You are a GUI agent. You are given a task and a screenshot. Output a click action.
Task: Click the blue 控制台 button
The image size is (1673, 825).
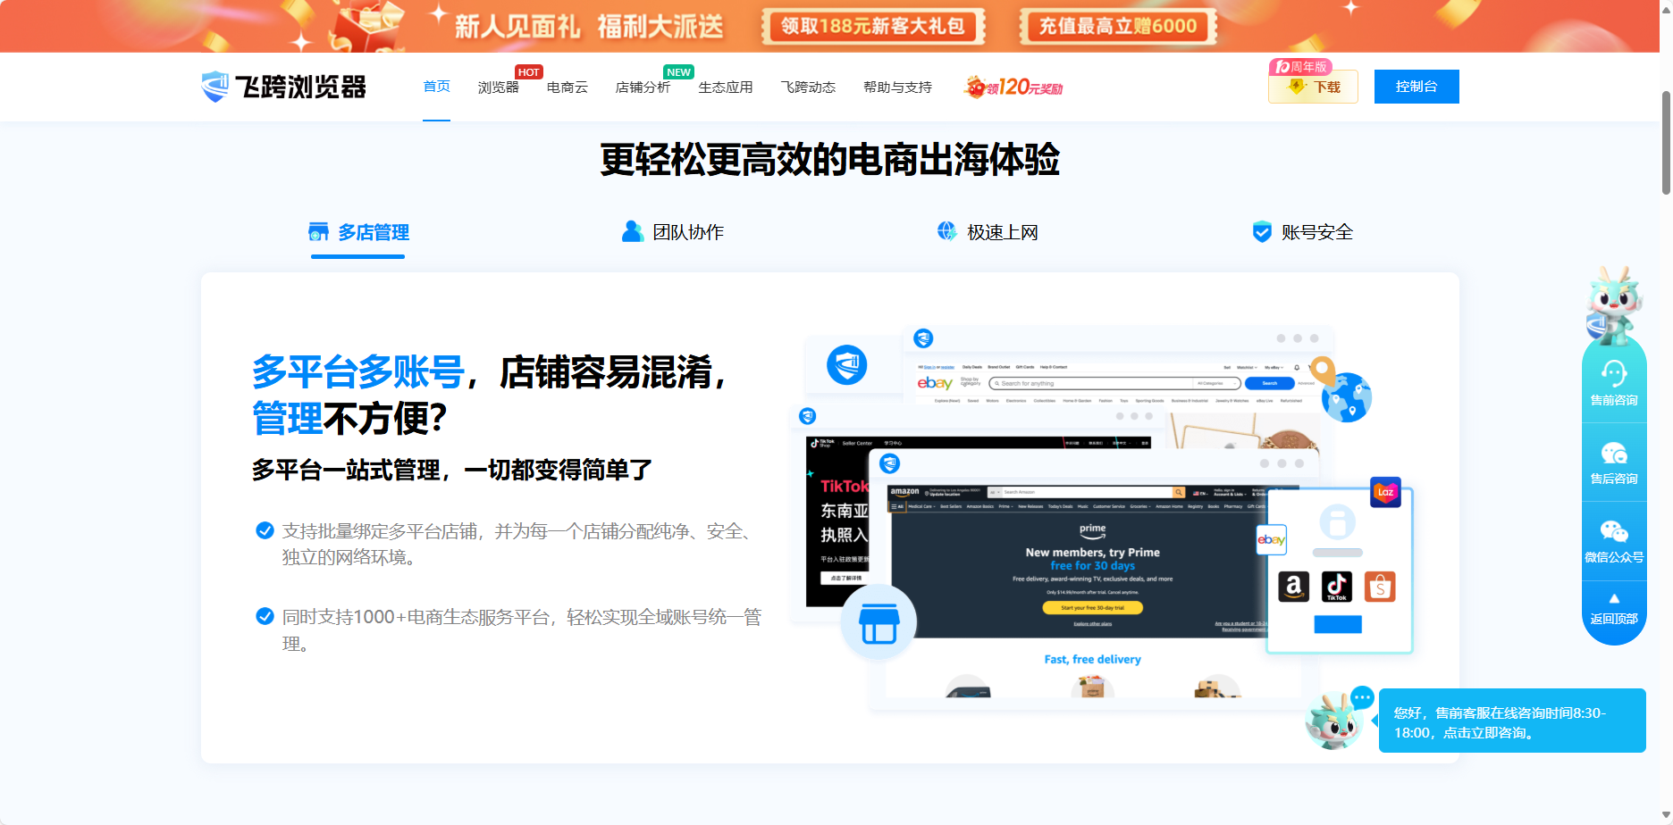[x=1417, y=87]
